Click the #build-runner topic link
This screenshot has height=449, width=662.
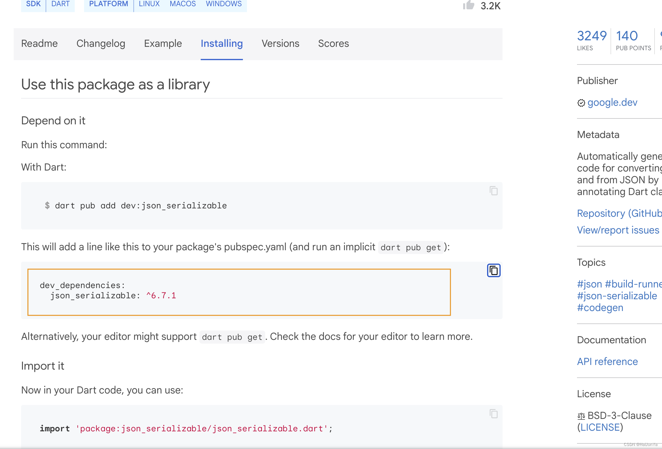[x=633, y=284]
